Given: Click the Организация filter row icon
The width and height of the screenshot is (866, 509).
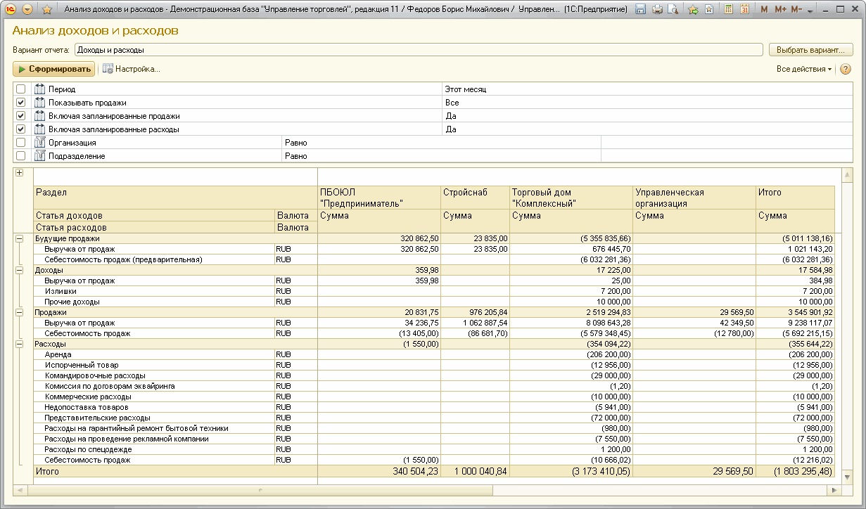Looking at the screenshot, I should 40,143.
